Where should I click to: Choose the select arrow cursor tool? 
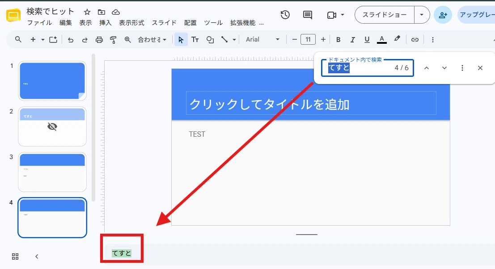point(181,39)
